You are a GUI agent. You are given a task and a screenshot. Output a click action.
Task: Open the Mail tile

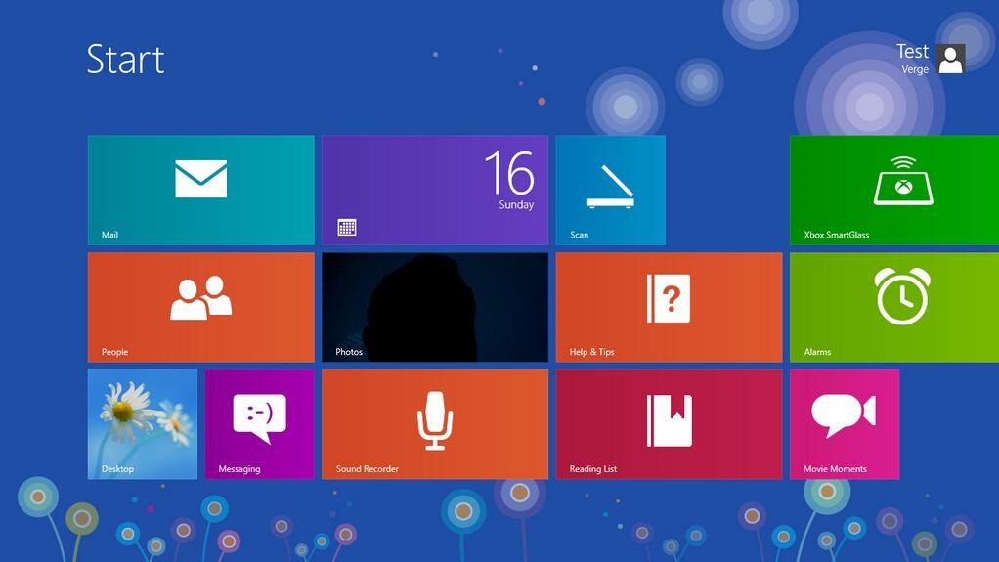click(200, 190)
